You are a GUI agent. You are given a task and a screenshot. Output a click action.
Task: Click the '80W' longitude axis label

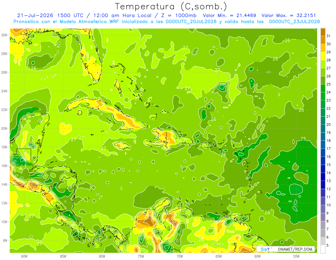click(x=102, y=256)
